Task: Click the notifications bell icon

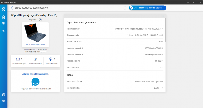Action: 12,8
